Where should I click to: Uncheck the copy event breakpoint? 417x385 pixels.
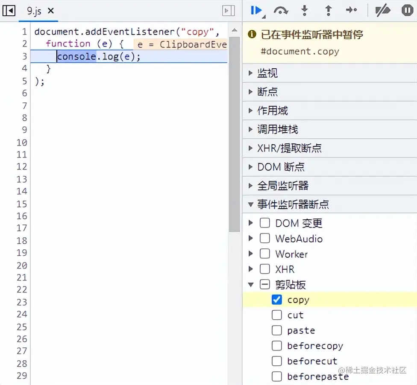277,300
